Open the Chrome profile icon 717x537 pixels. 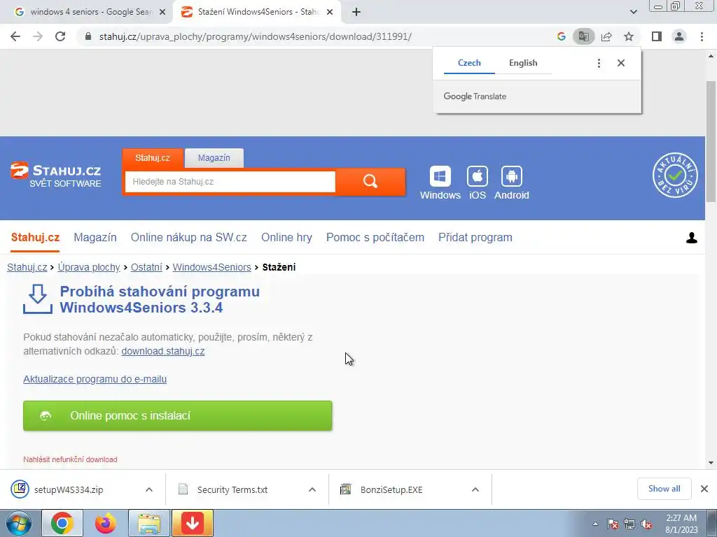(x=679, y=36)
